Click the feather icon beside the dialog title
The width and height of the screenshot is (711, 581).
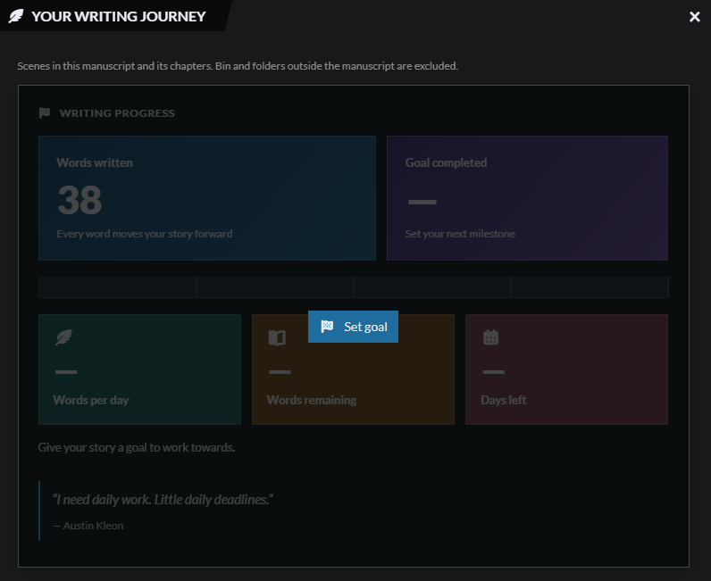(x=16, y=16)
